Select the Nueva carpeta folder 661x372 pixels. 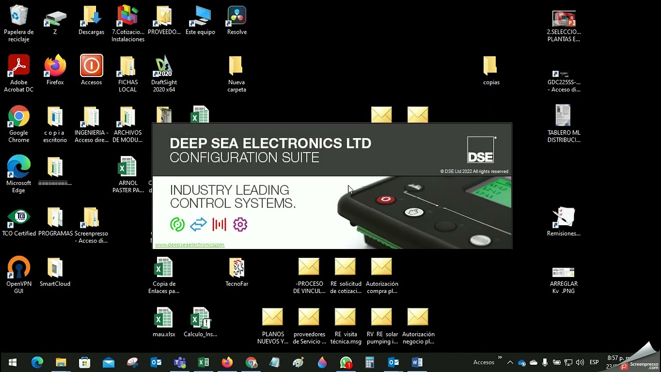(x=237, y=74)
